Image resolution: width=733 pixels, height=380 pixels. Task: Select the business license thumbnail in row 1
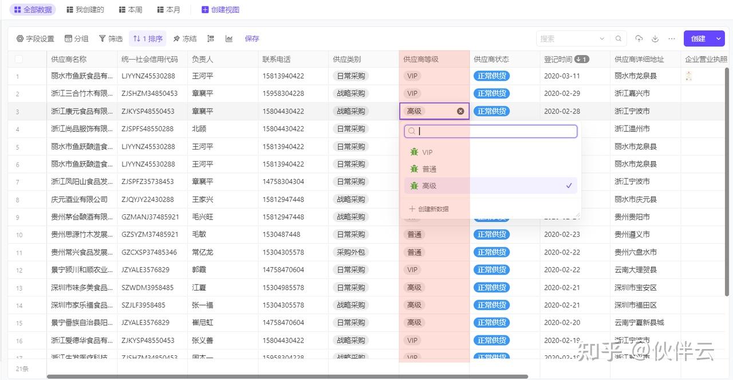(689, 76)
